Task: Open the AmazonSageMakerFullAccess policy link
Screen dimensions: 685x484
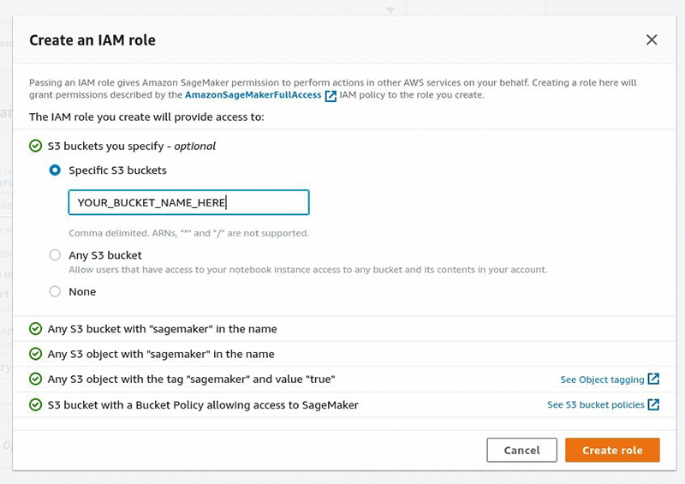Action: point(253,95)
